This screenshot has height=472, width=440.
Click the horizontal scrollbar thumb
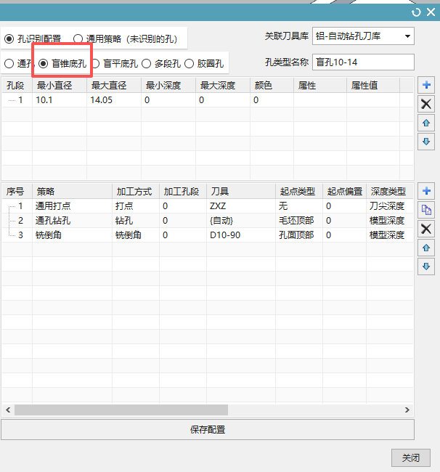click(x=121, y=410)
